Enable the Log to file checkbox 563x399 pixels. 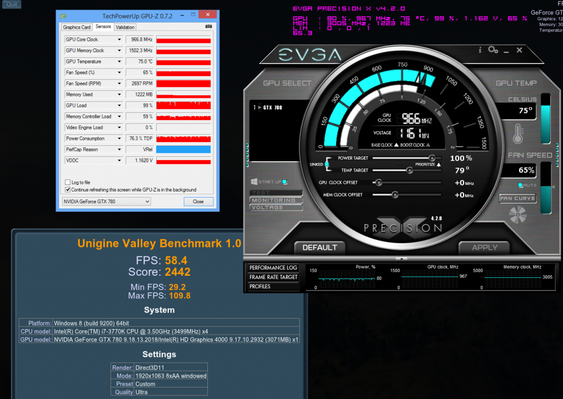pos(68,182)
